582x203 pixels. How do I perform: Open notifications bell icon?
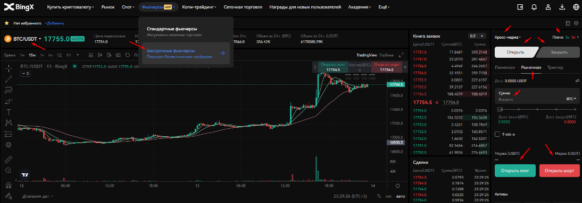[534, 7]
